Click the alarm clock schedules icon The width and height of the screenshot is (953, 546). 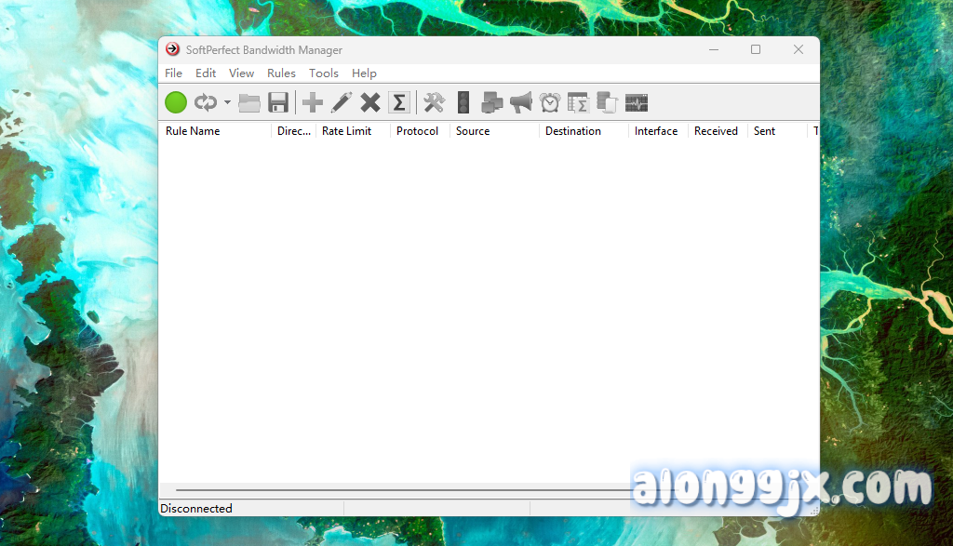coord(550,102)
